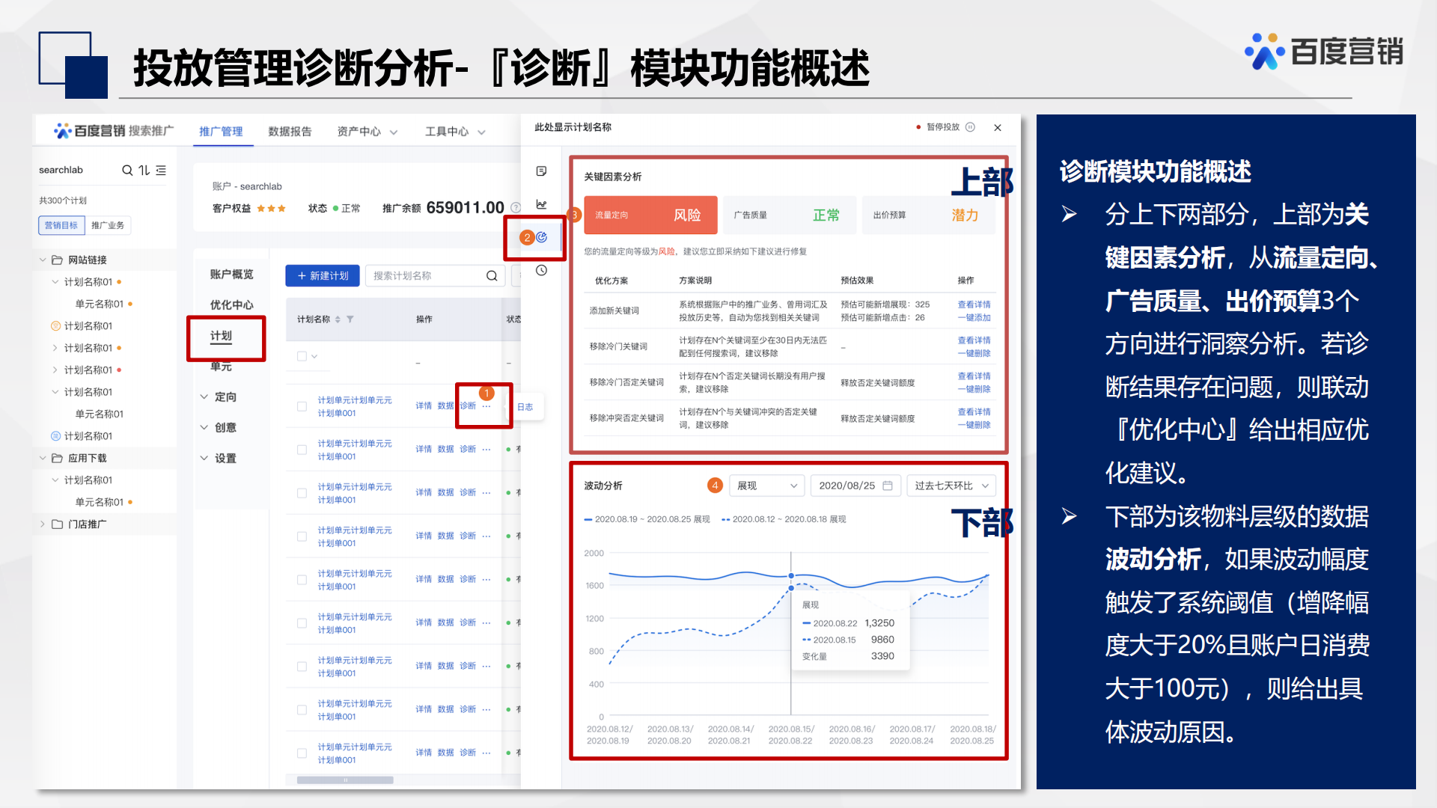Viewport: 1437px width, 808px height.
Task: Click the 网站链接 folder icon
Action: click(57, 260)
